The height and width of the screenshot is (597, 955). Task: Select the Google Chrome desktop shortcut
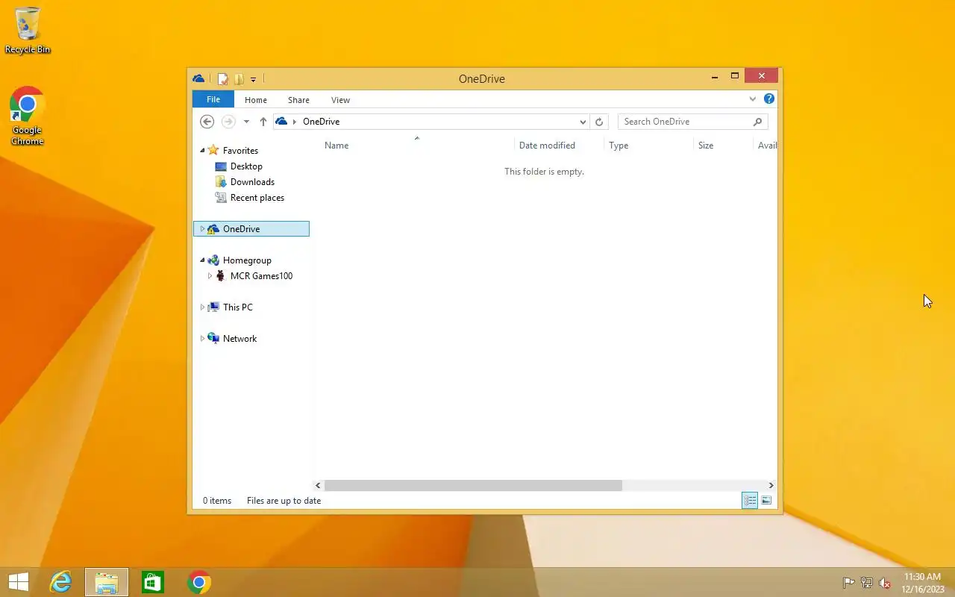click(x=28, y=116)
